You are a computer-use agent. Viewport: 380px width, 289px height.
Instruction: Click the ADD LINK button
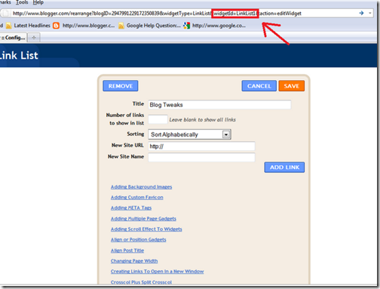tap(284, 168)
